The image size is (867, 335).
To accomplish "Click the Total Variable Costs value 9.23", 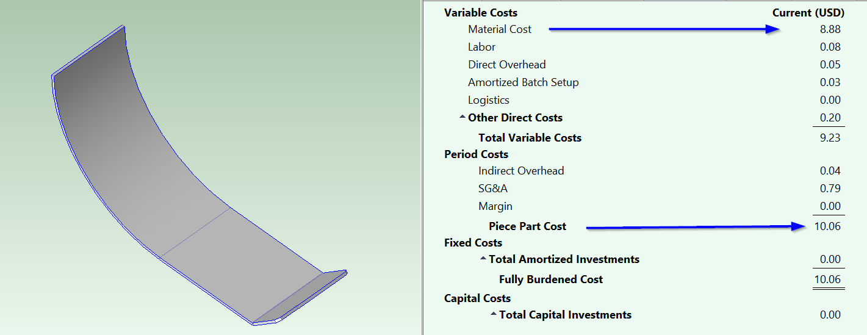I will (830, 138).
